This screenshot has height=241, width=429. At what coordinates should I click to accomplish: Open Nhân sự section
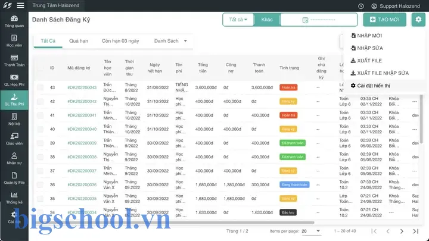pyautogui.click(x=14, y=159)
